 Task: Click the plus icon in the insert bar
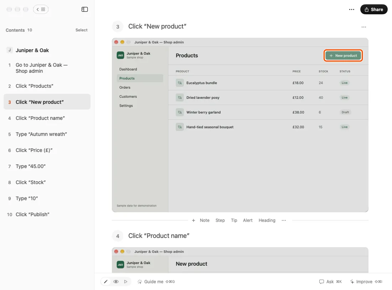(194, 220)
